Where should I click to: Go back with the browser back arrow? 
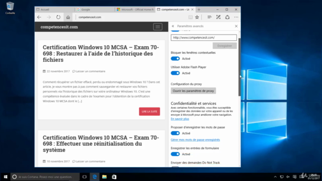pos(39,17)
